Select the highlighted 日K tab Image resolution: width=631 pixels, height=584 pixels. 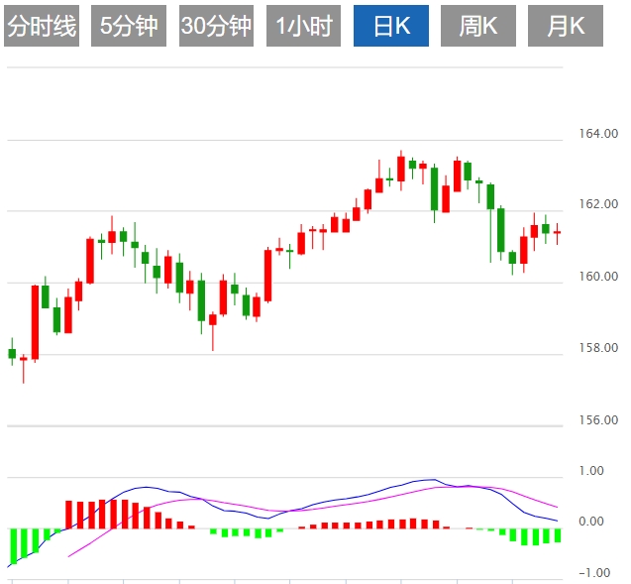click(x=391, y=27)
